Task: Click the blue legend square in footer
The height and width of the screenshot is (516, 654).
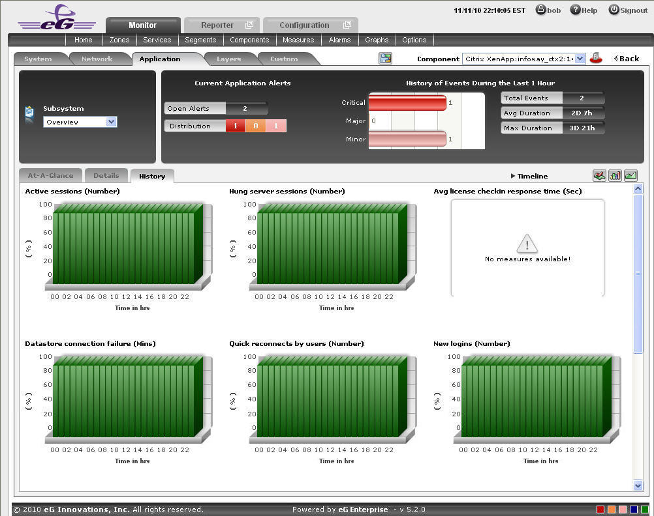Action: pyautogui.click(x=634, y=509)
